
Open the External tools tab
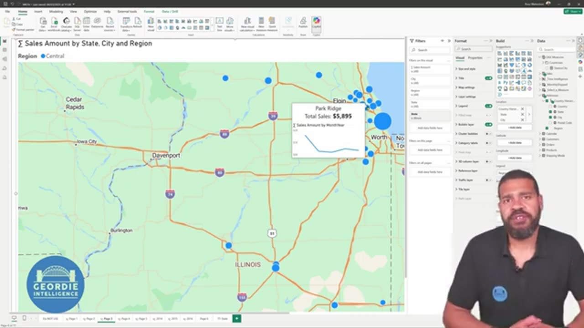pyautogui.click(x=127, y=11)
